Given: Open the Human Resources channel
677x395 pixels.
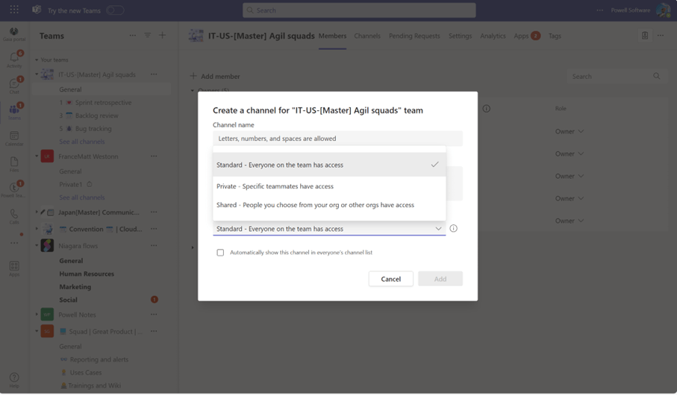Looking at the screenshot, I should coord(87,274).
